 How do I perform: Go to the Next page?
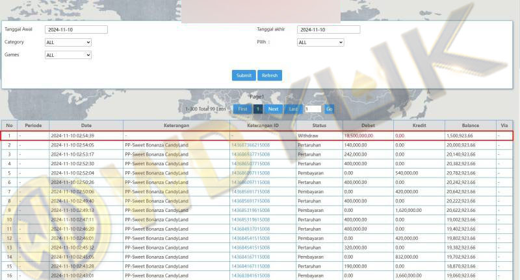pos(273,109)
